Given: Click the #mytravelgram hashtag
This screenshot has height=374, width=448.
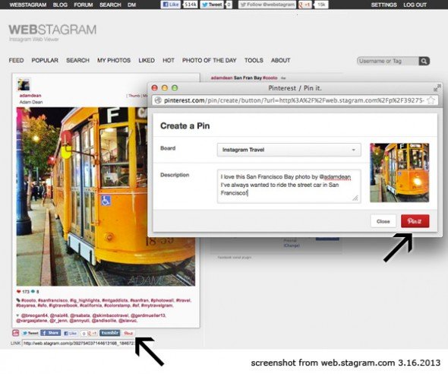Looking at the screenshot, I should pyautogui.click(x=156, y=306).
